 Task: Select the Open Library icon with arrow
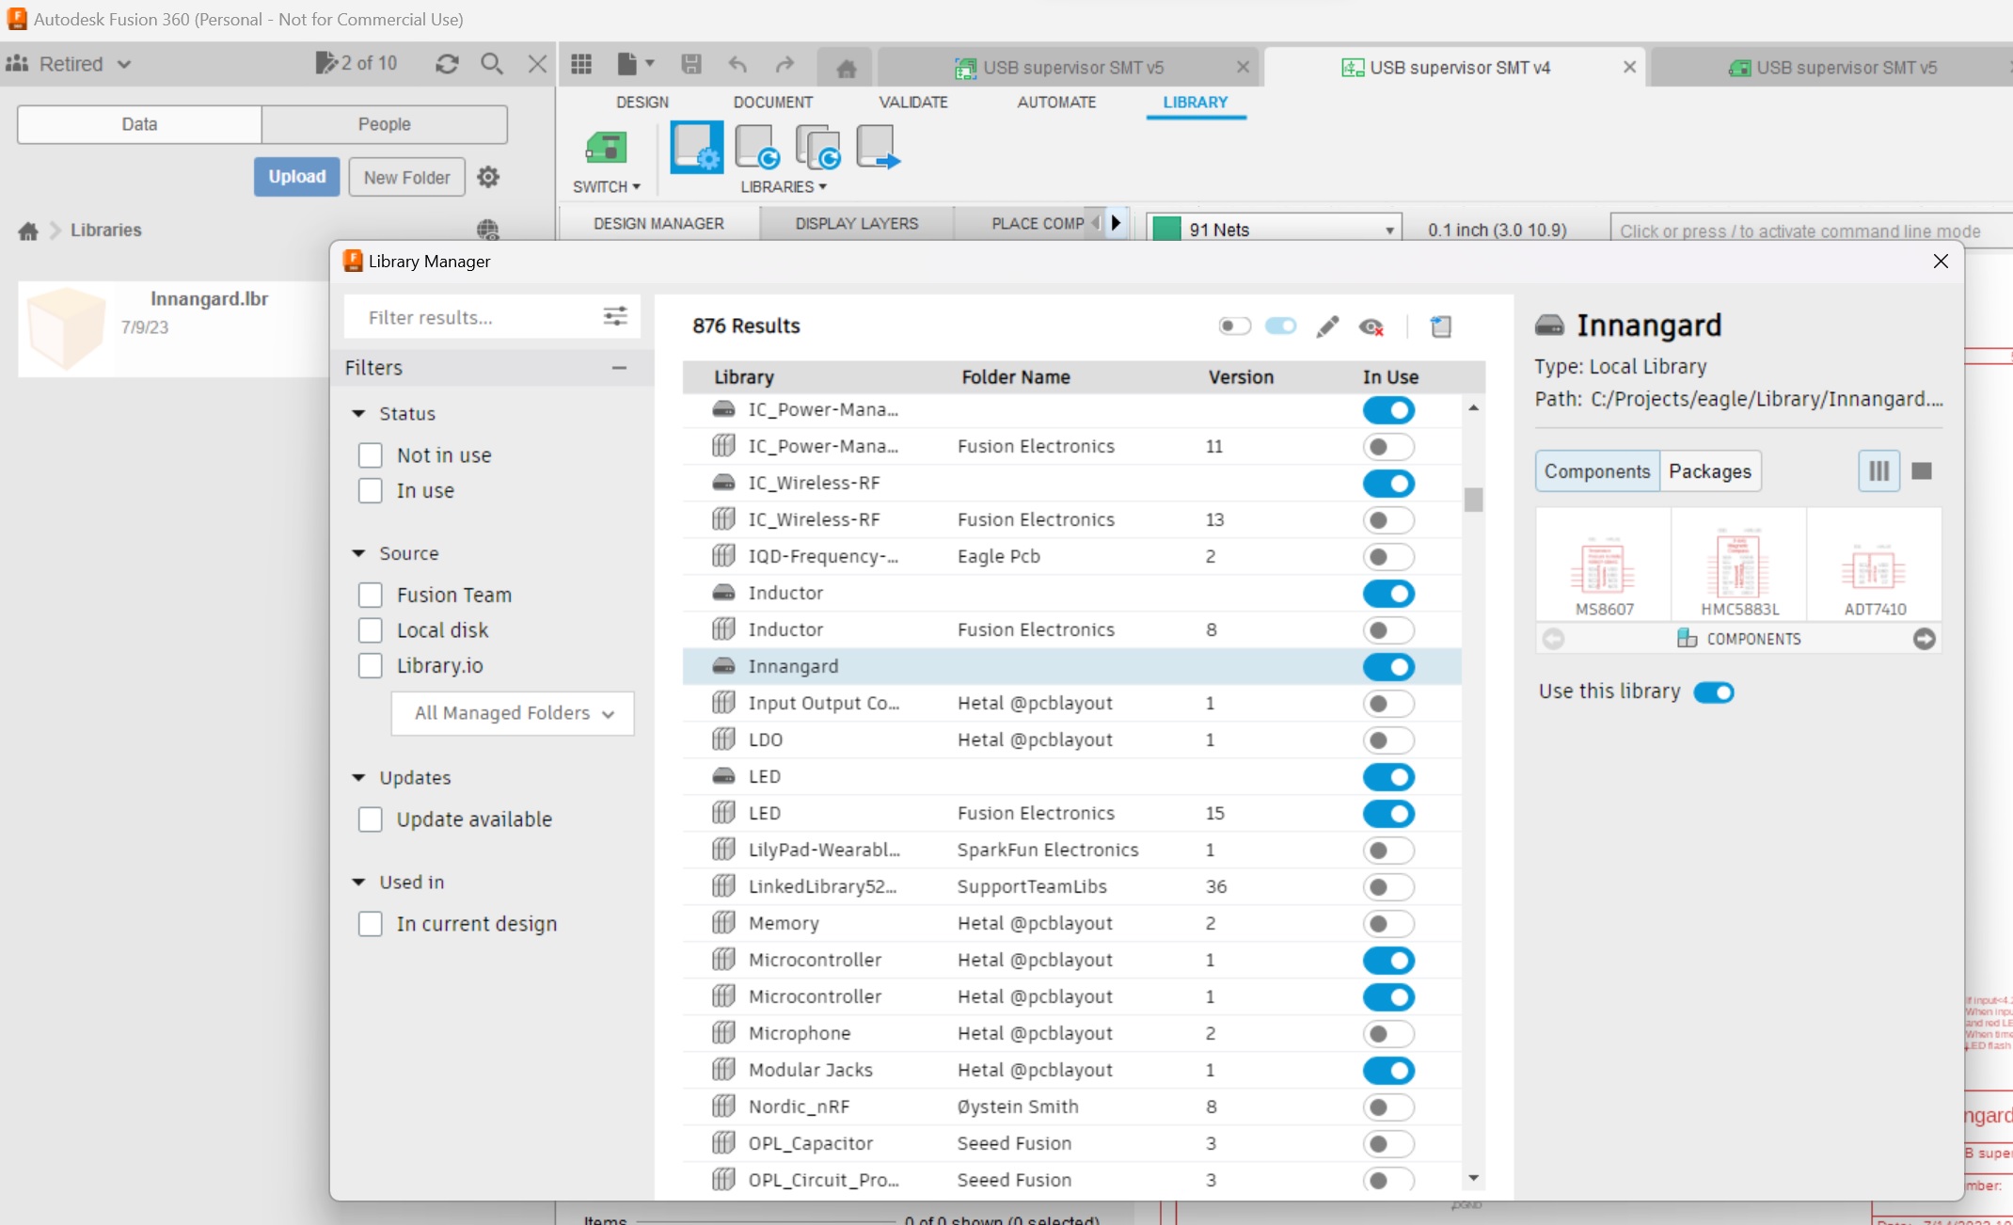pos(879,148)
